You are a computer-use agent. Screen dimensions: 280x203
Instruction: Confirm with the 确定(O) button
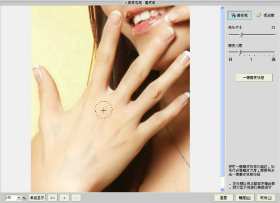245,198
